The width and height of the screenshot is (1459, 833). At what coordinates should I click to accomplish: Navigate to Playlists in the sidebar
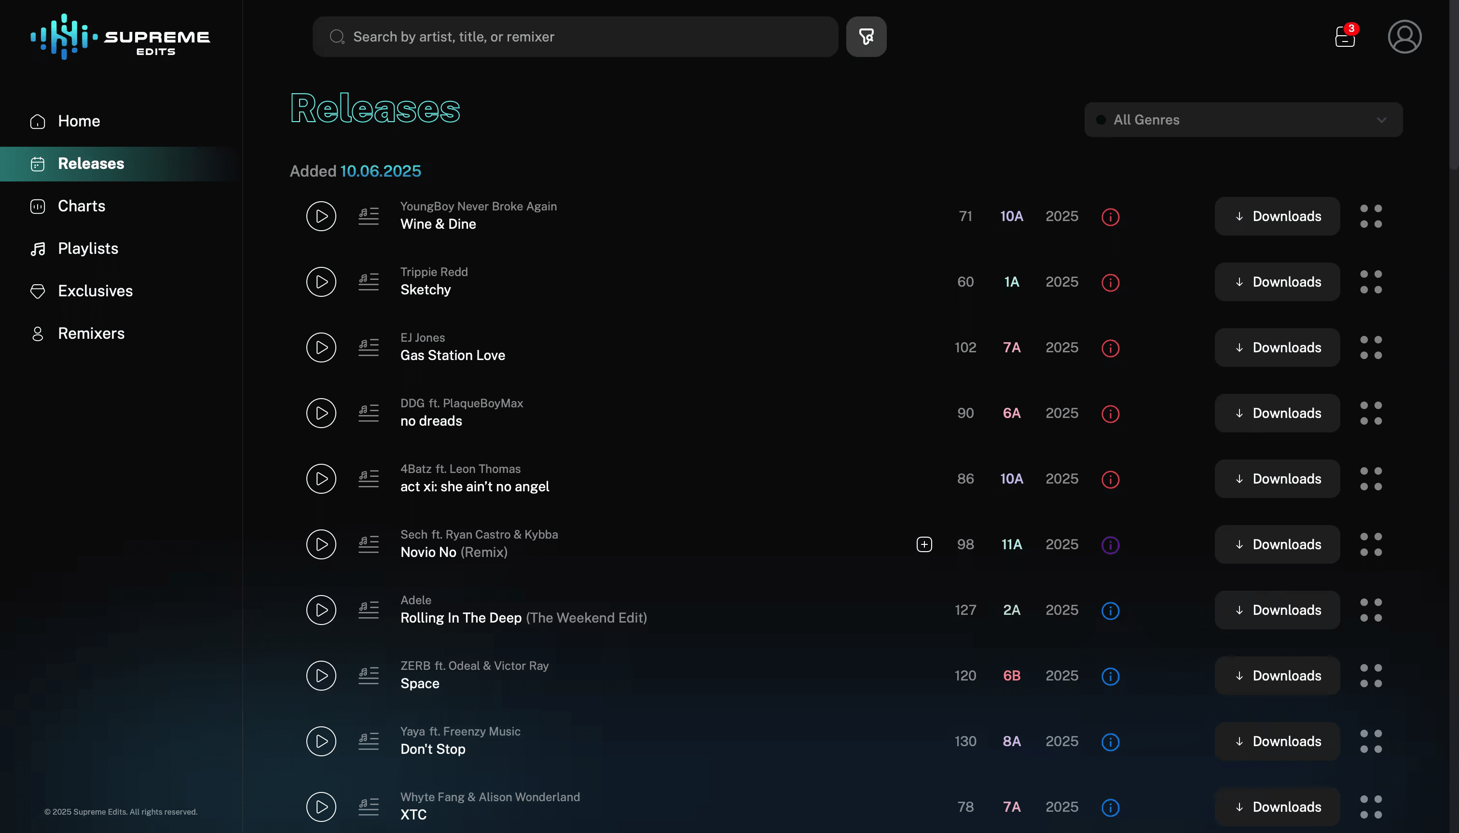coord(87,248)
